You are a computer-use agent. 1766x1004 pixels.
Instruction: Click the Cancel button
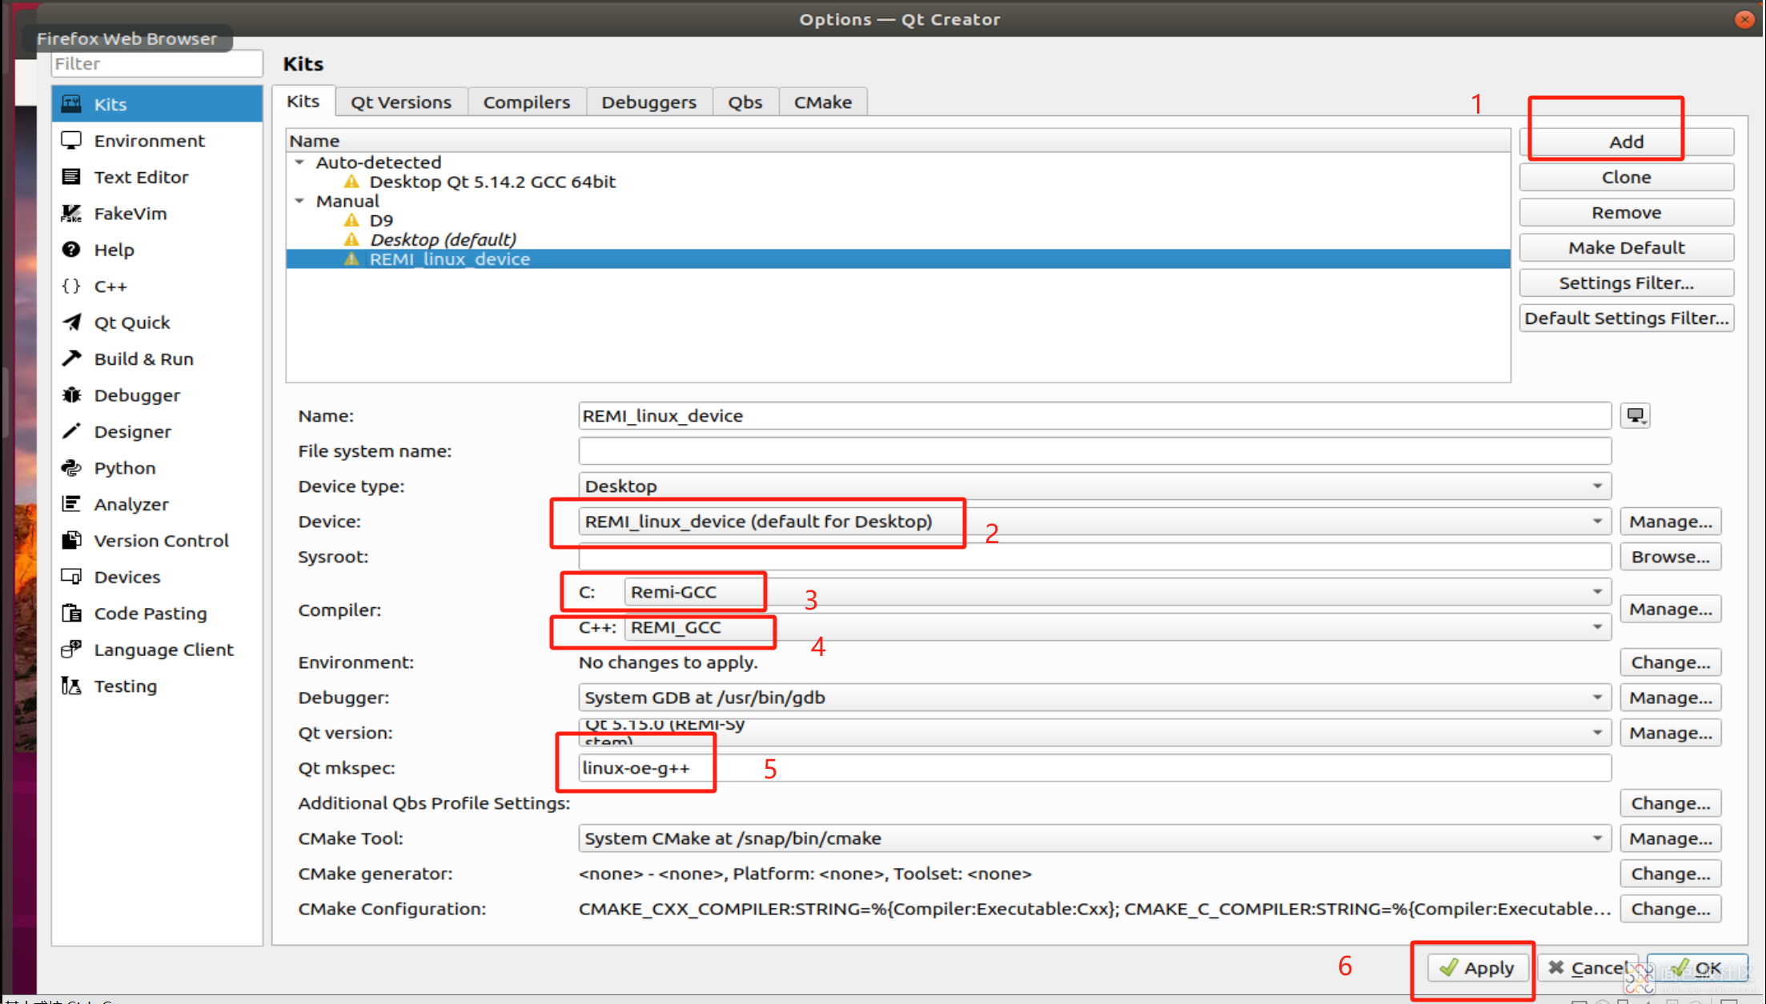pyautogui.click(x=1587, y=968)
